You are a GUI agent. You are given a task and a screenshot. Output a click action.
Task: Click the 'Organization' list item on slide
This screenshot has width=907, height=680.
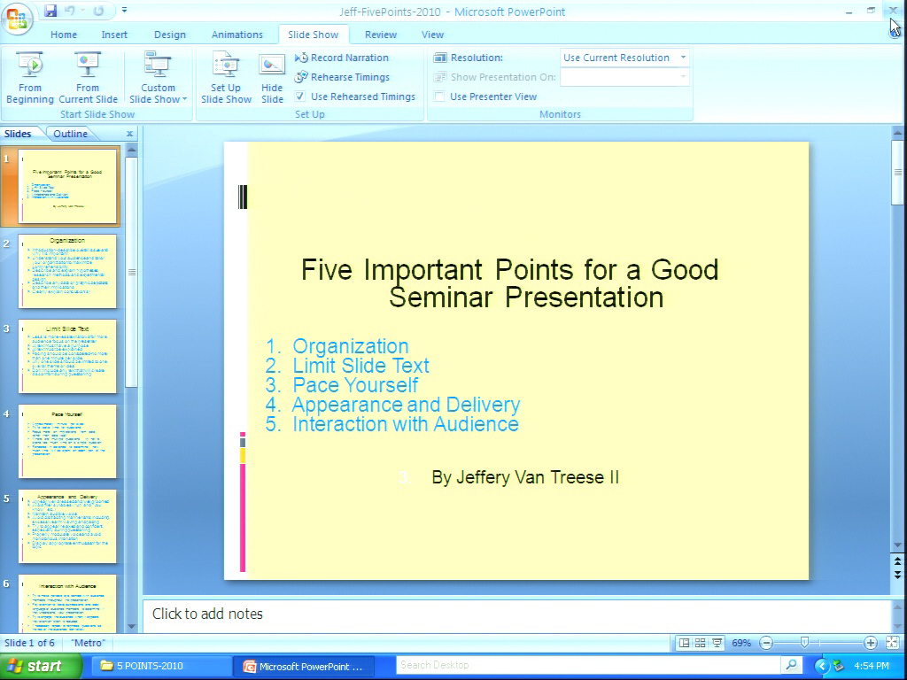coord(351,346)
